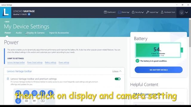Click the blue verified badge beside IdeaPad
This screenshot has width=191, height=107.
pyautogui.click(x=29, y=14)
